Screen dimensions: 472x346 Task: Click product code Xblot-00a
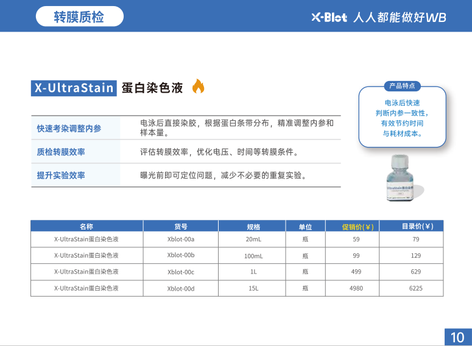click(181, 239)
